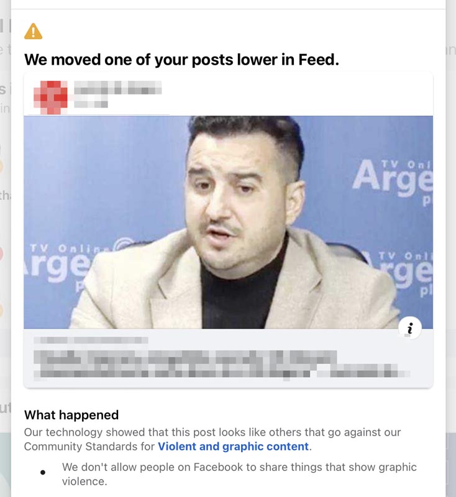456x497 pixels.
Task: Click the blurred timestamp under profile name
Action: point(91,104)
